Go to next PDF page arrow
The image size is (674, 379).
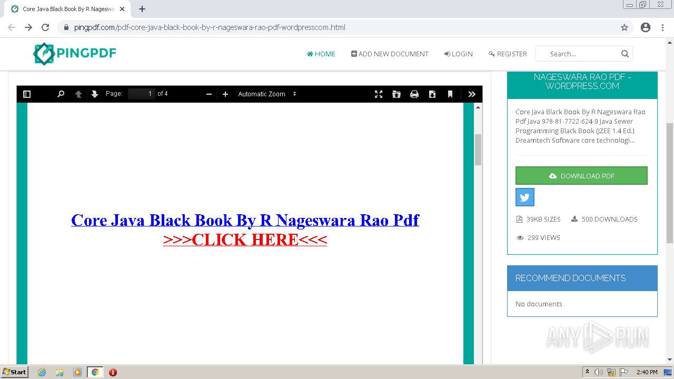coord(95,94)
